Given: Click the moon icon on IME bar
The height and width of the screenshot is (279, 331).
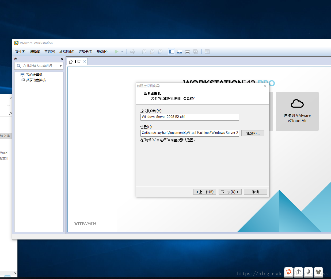Looking at the screenshot, I should (x=309, y=272).
